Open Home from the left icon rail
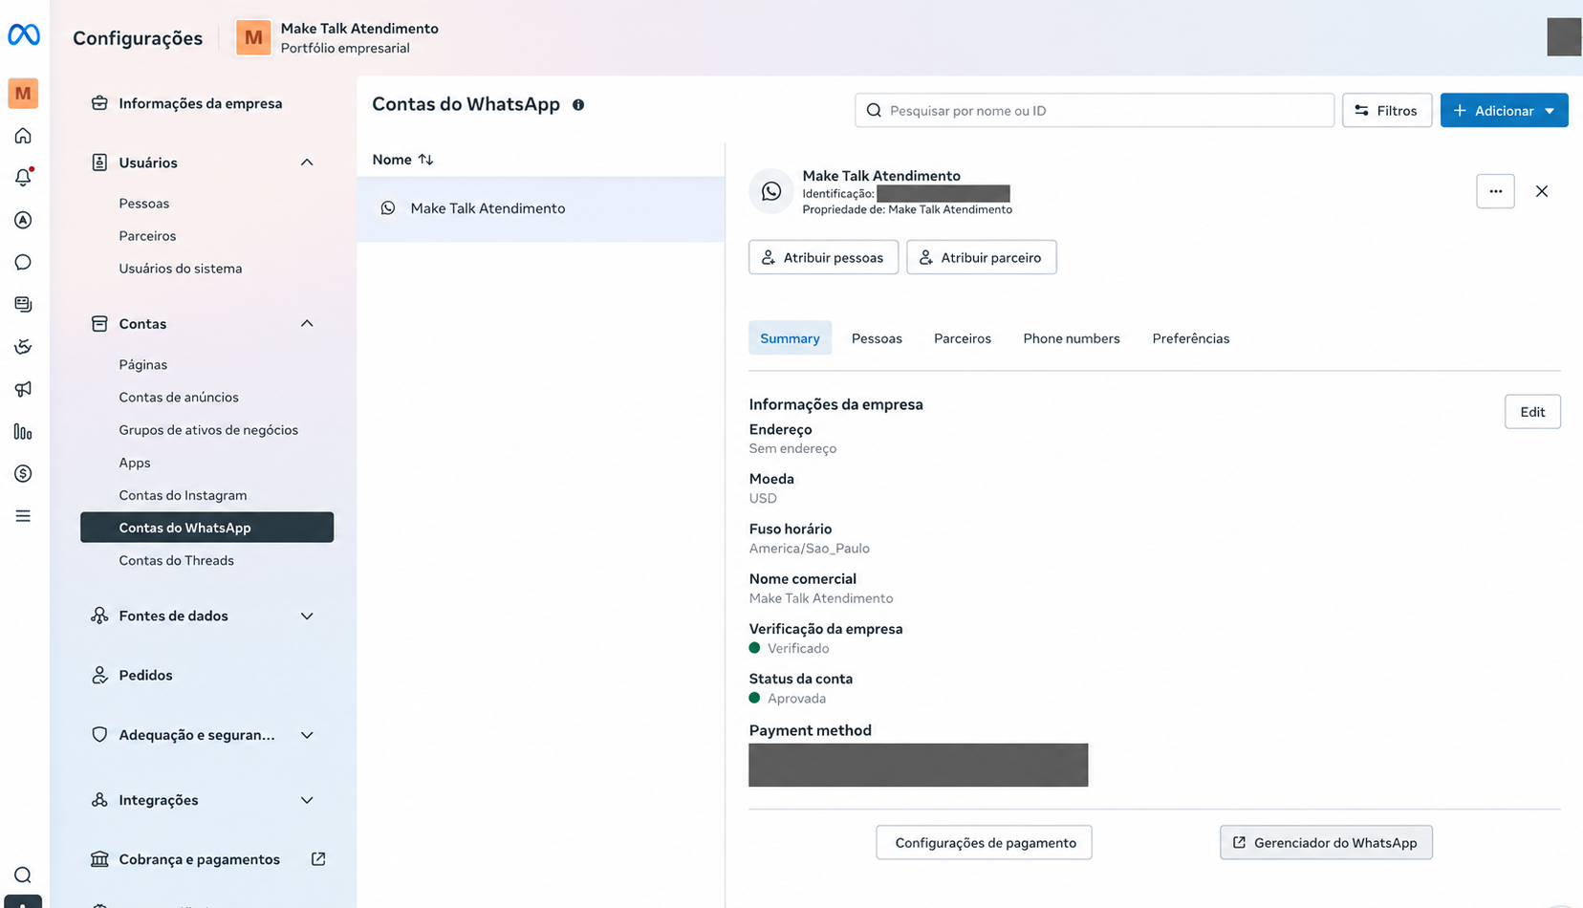1583x908 pixels. pos(23,136)
